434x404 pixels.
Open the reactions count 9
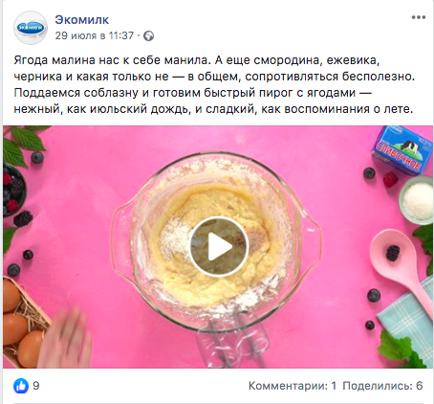coord(36,386)
